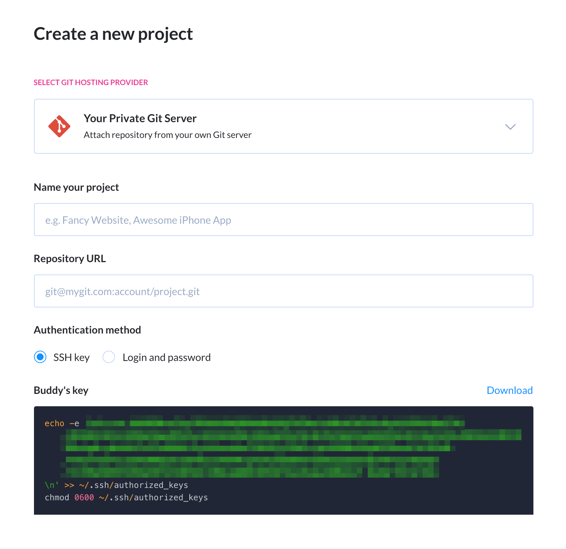The image size is (566, 549).
Task: Click the red Git logo icon
Action: tap(59, 126)
